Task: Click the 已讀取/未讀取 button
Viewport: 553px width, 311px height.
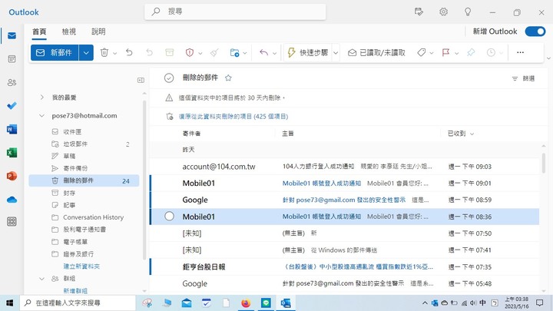Action: [x=376, y=52]
